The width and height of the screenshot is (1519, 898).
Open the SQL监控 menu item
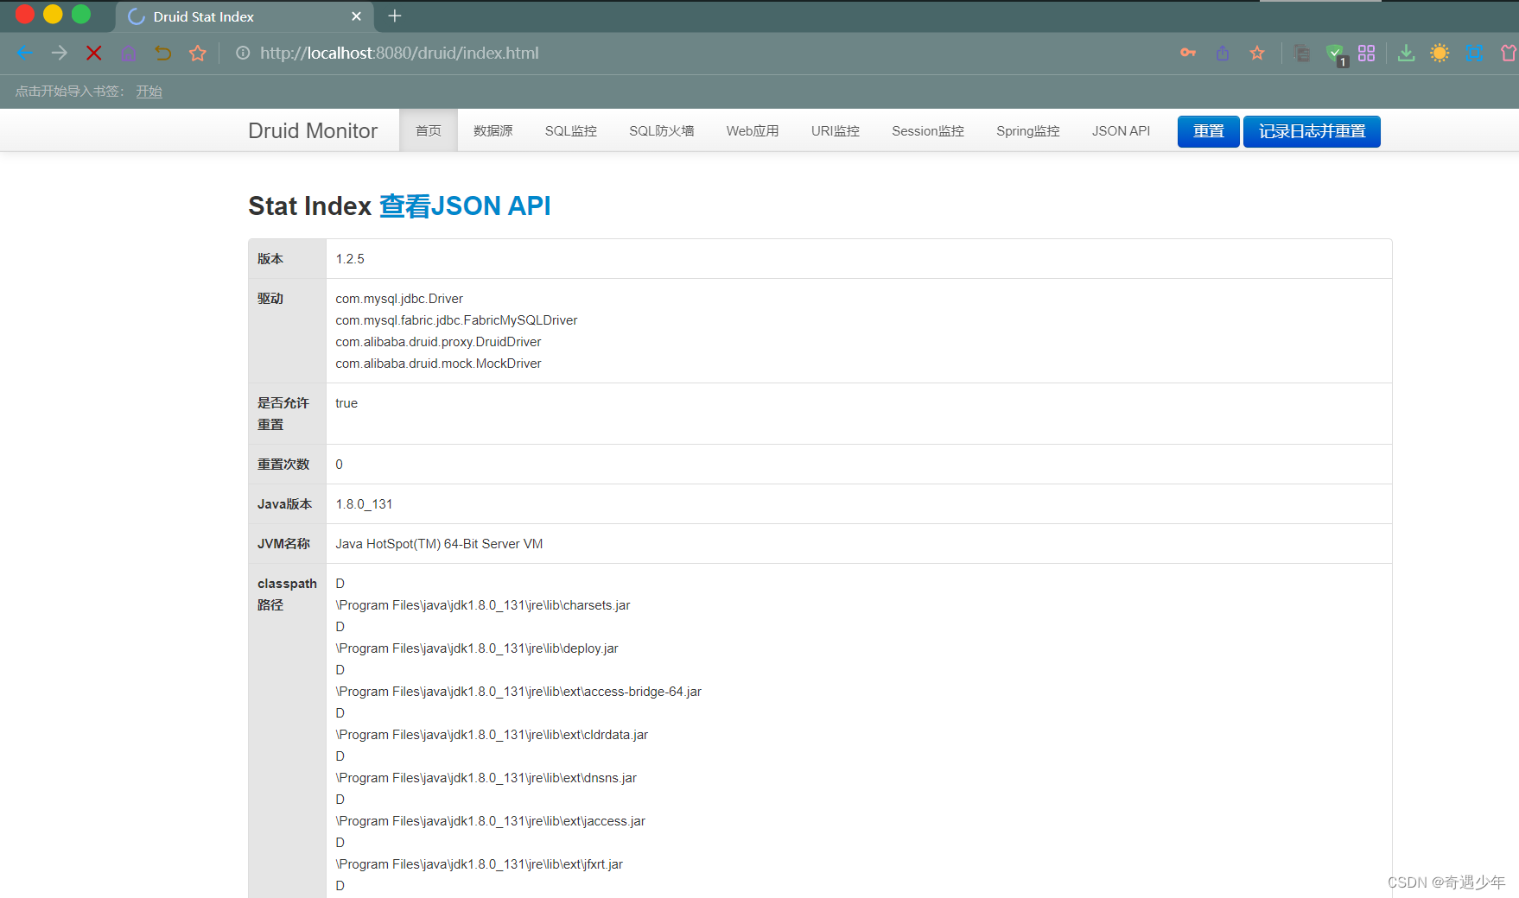[571, 130]
